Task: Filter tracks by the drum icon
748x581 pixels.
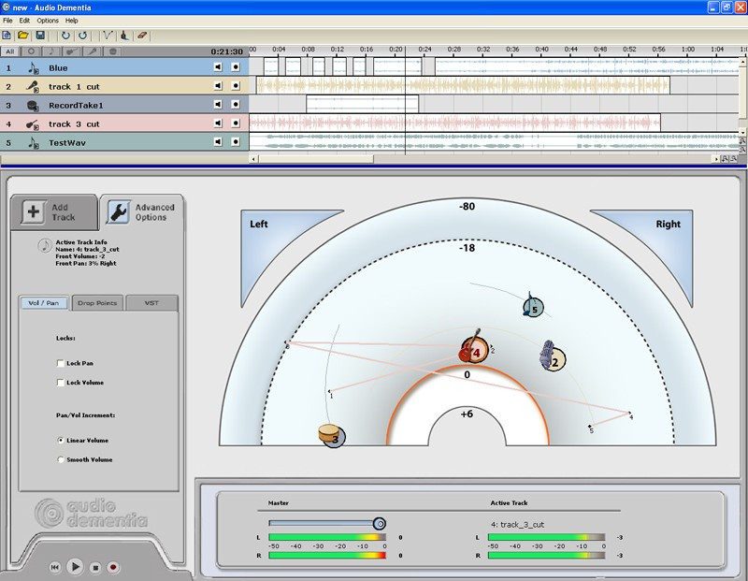Action: coord(113,51)
